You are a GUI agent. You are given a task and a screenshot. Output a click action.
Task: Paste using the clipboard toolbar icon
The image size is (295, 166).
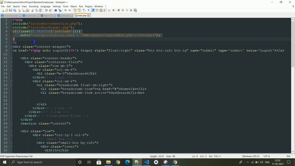[41, 10]
